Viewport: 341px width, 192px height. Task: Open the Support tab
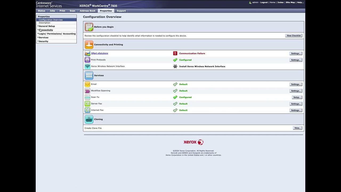[x=121, y=11]
